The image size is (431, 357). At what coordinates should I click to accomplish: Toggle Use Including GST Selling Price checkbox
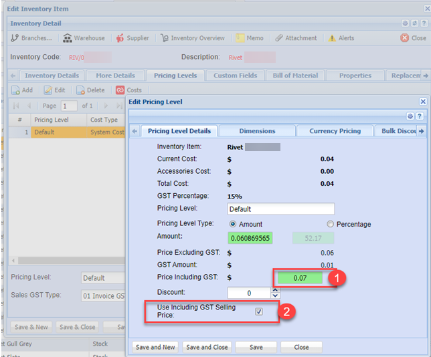259,312
